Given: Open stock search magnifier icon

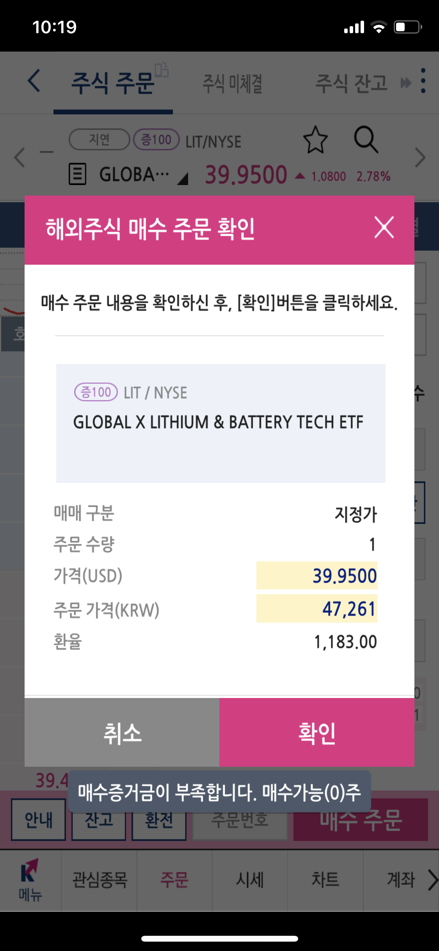Looking at the screenshot, I should tap(366, 139).
